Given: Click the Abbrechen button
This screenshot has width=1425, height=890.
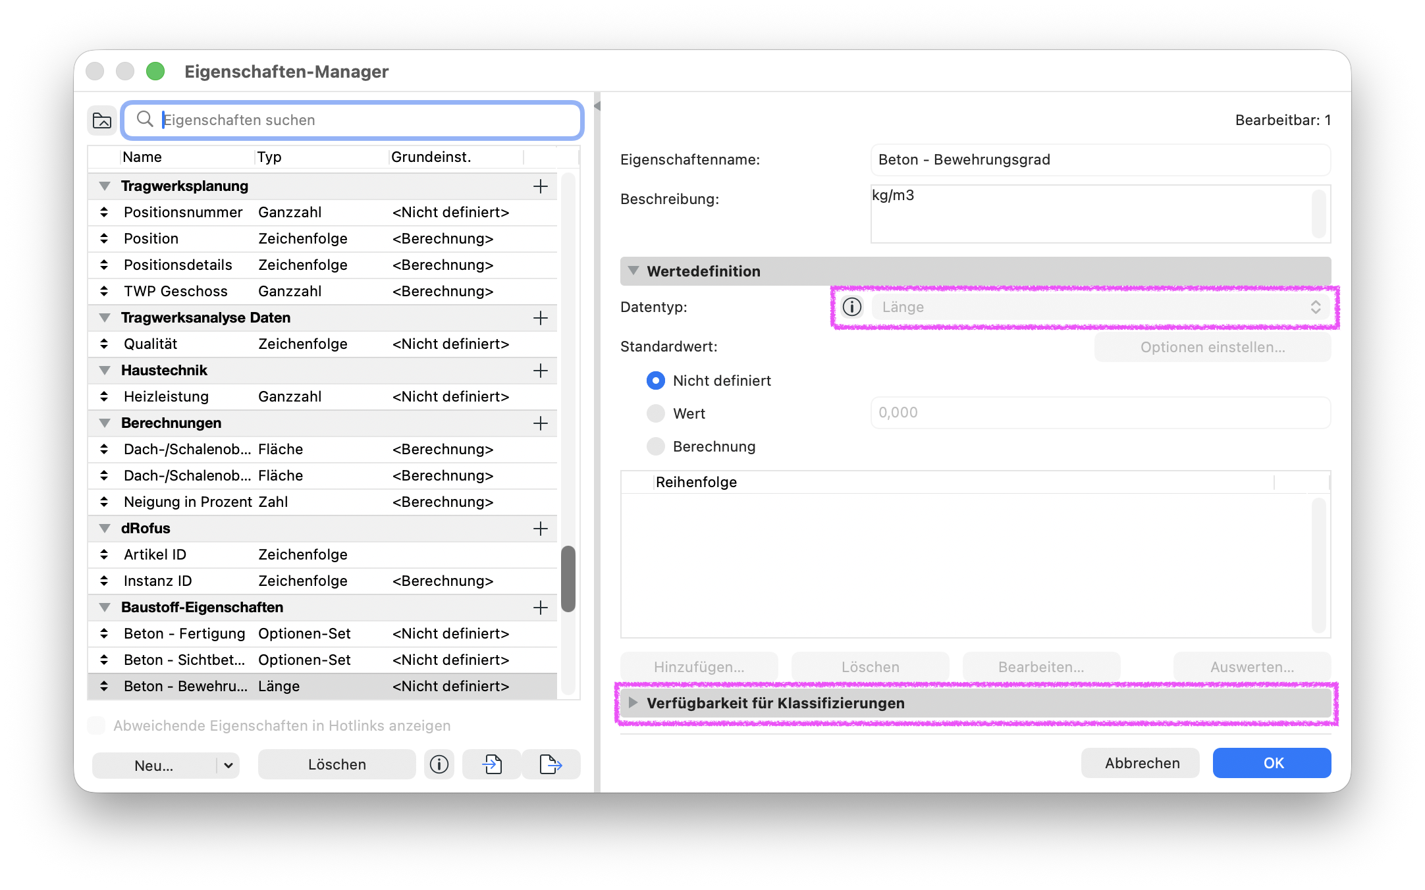Looking at the screenshot, I should click(1141, 763).
